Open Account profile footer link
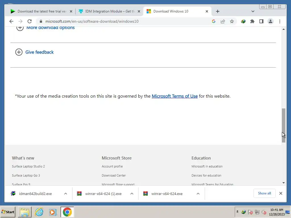 112,166
